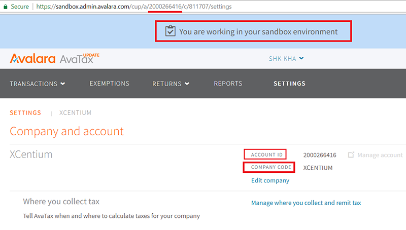Click the company code value XCENTIUM

318,168
